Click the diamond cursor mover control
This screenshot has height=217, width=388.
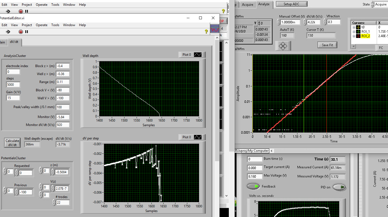pyautogui.click(x=283, y=45)
